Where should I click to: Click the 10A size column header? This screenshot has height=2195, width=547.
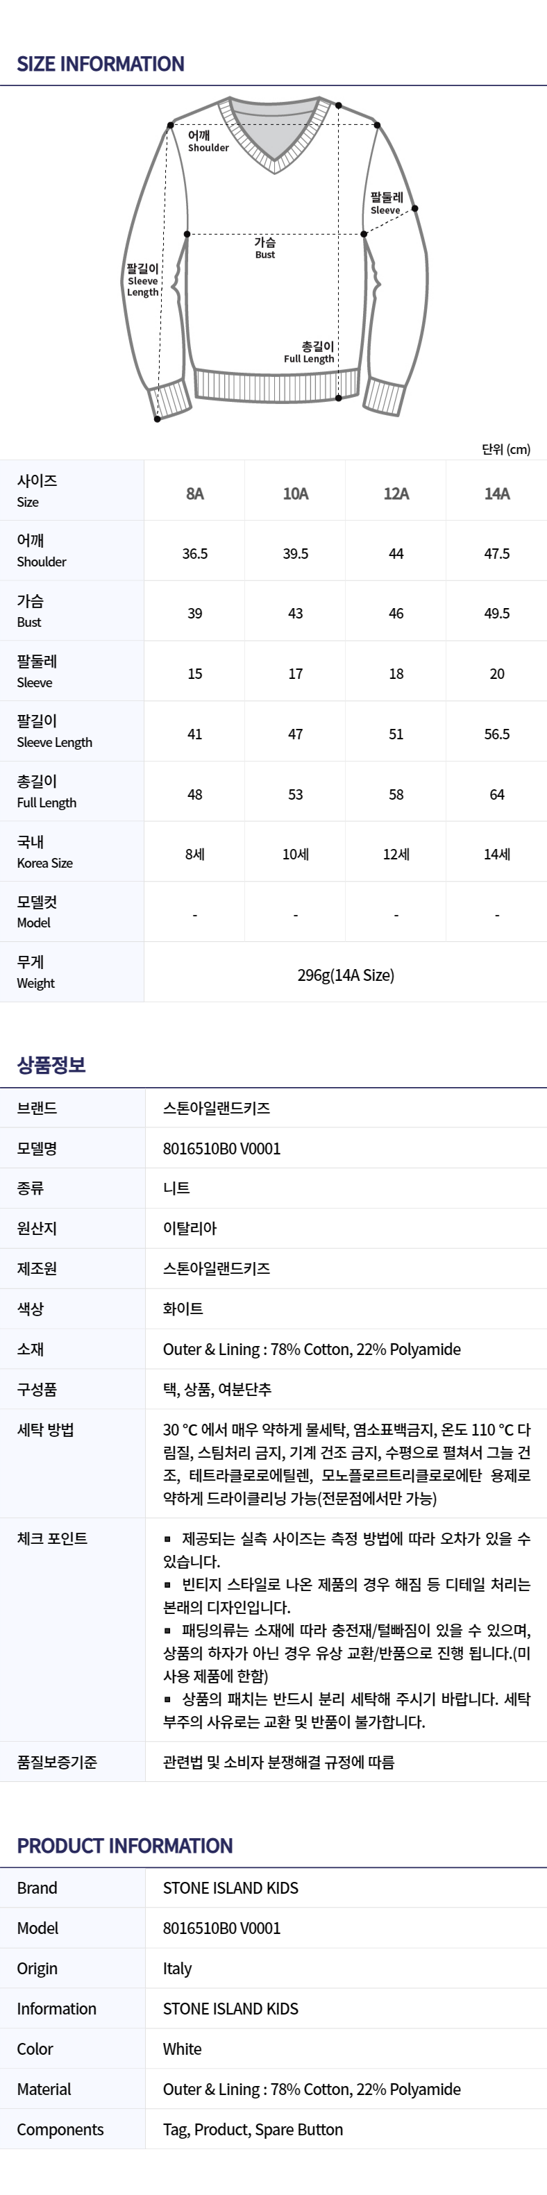(295, 494)
